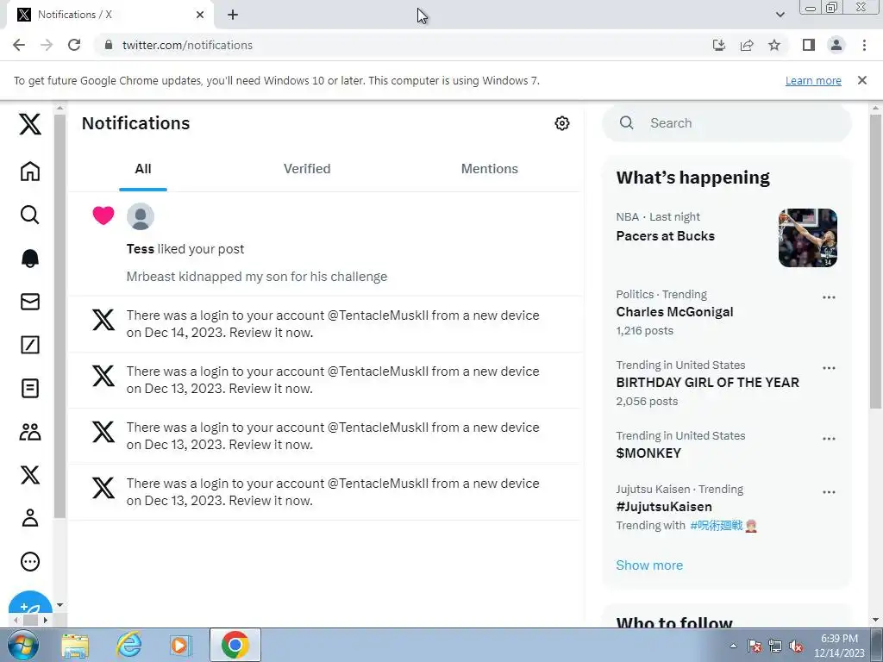Open the Dec 14, 2023 login notification
883x662 pixels.
pyautogui.click(x=325, y=324)
